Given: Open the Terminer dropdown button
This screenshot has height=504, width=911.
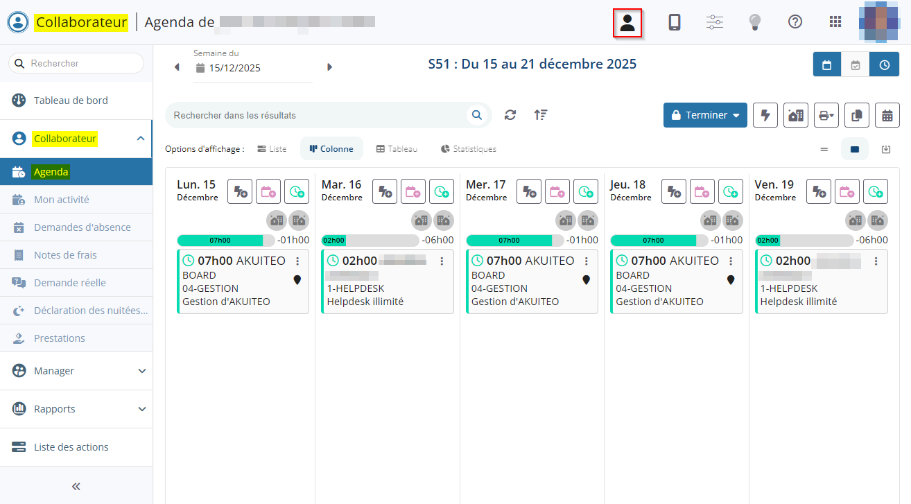Looking at the screenshot, I should coord(705,115).
